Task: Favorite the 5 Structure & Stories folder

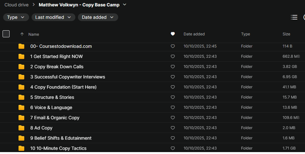Action: [173, 97]
